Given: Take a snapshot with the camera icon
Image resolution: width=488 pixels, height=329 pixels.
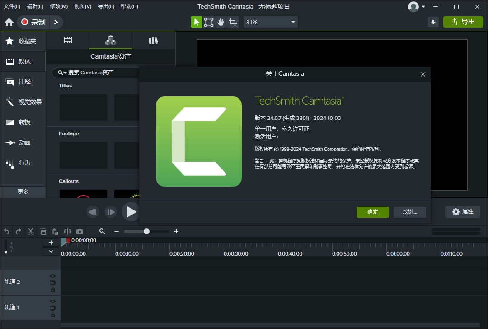Looking at the screenshot, I should (x=80, y=231).
